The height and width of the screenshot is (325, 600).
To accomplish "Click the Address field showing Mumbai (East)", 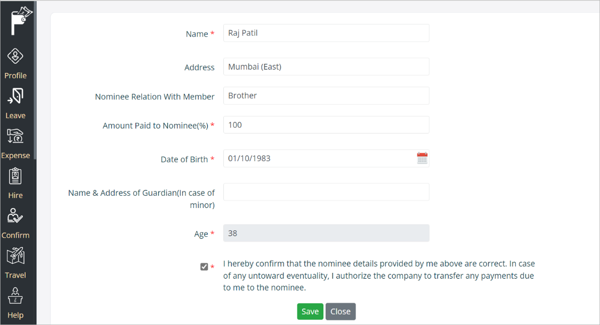I will pyautogui.click(x=326, y=66).
